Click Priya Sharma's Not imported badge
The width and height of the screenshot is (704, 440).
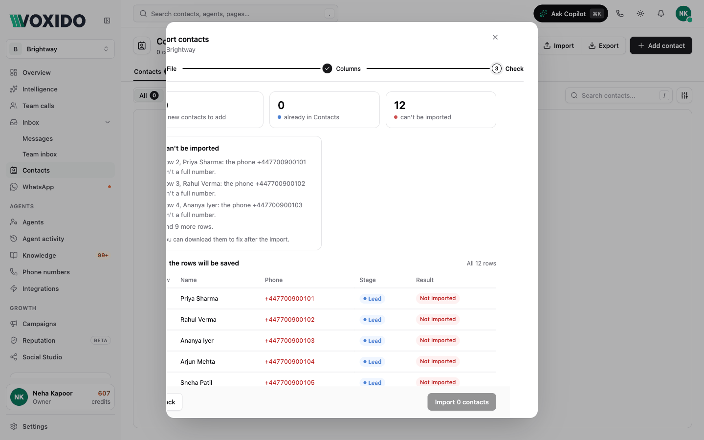(x=438, y=298)
